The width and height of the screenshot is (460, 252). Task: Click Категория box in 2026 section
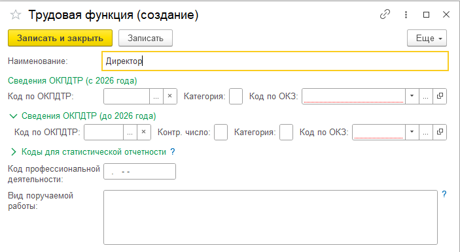236,96
